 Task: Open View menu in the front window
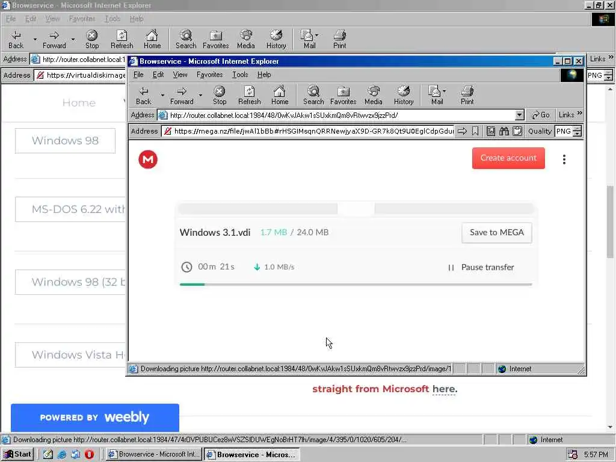180,75
